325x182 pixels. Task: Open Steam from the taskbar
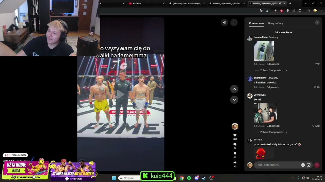204,178
